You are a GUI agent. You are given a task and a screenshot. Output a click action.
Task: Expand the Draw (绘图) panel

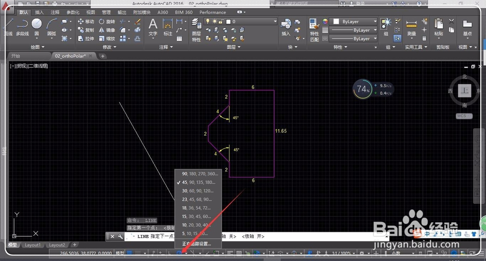click(37, 47)
